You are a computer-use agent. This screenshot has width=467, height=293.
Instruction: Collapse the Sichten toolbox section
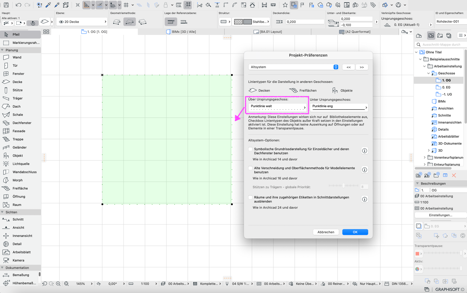(x=2, y=212)
